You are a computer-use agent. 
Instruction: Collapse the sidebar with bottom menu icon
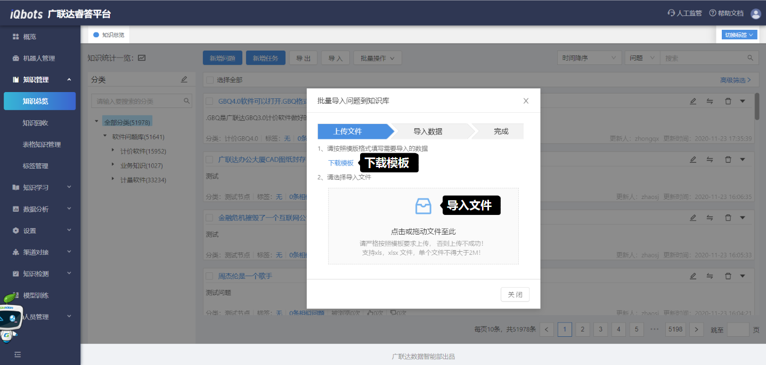point(18,354)
